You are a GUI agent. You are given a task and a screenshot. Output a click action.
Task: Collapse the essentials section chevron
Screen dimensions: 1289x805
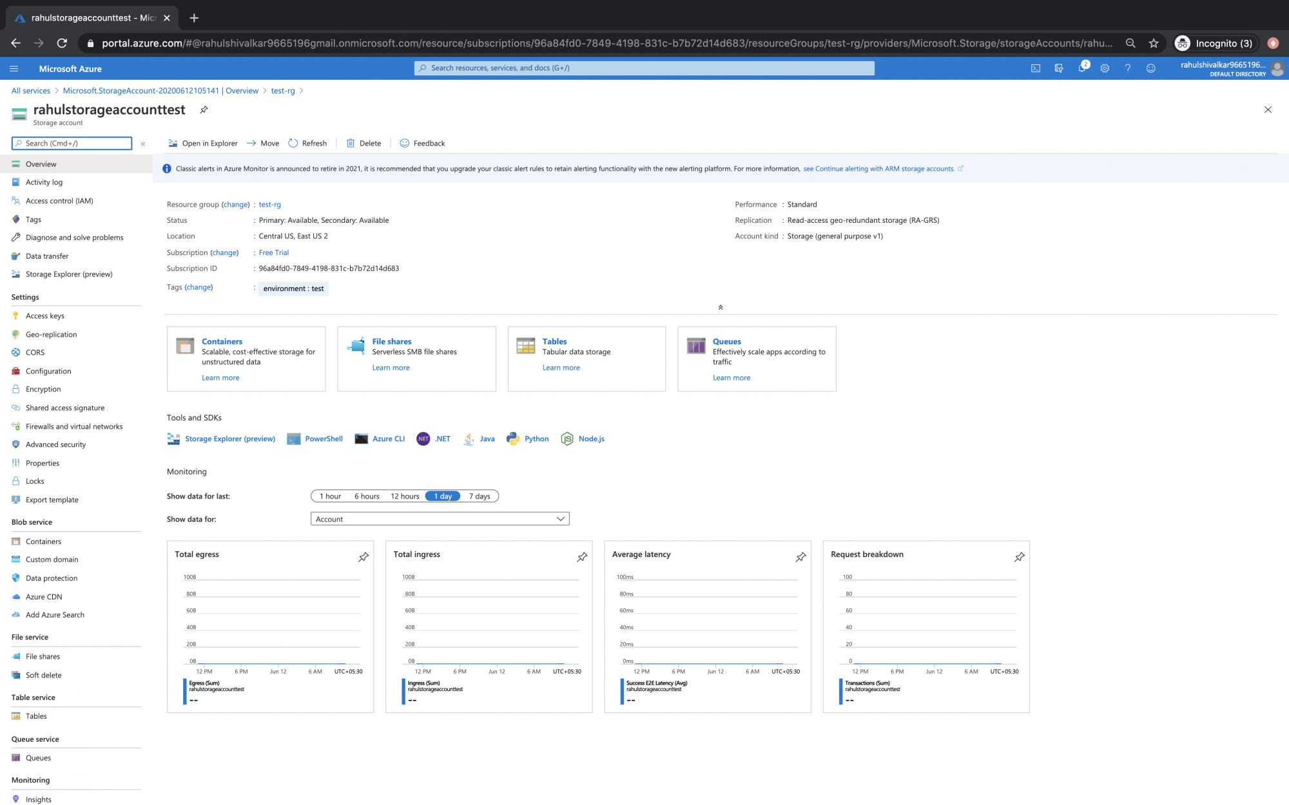point(721,307)
